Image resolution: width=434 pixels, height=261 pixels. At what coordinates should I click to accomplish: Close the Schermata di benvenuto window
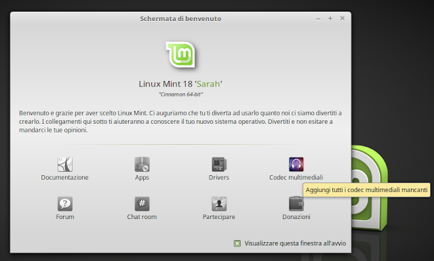342,18
